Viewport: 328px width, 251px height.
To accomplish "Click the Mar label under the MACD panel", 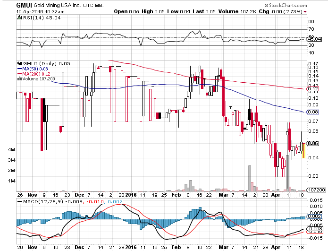I will pos(224,247).
